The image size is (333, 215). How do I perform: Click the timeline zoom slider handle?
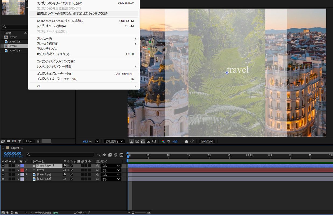pos(133,213)
